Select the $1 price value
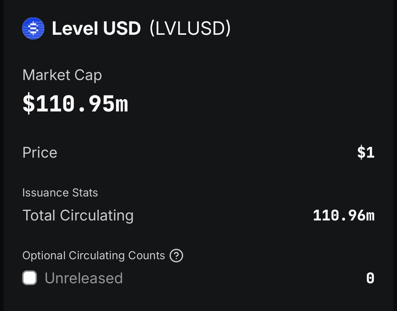This screenshot has width=397, height=311. pos(366,153)
